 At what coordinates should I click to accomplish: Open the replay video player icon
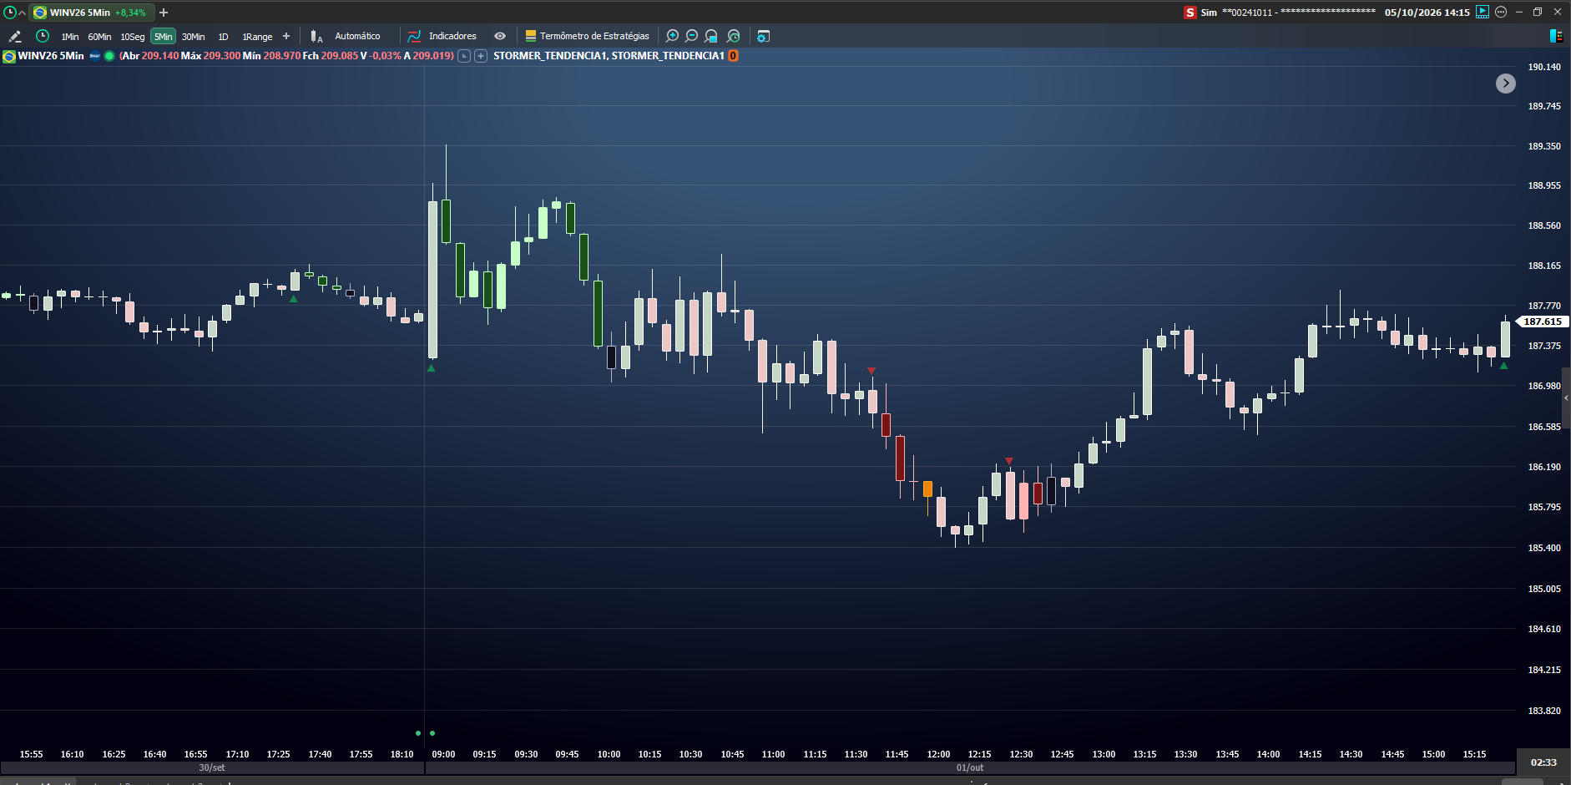(x=1483, y=12)
